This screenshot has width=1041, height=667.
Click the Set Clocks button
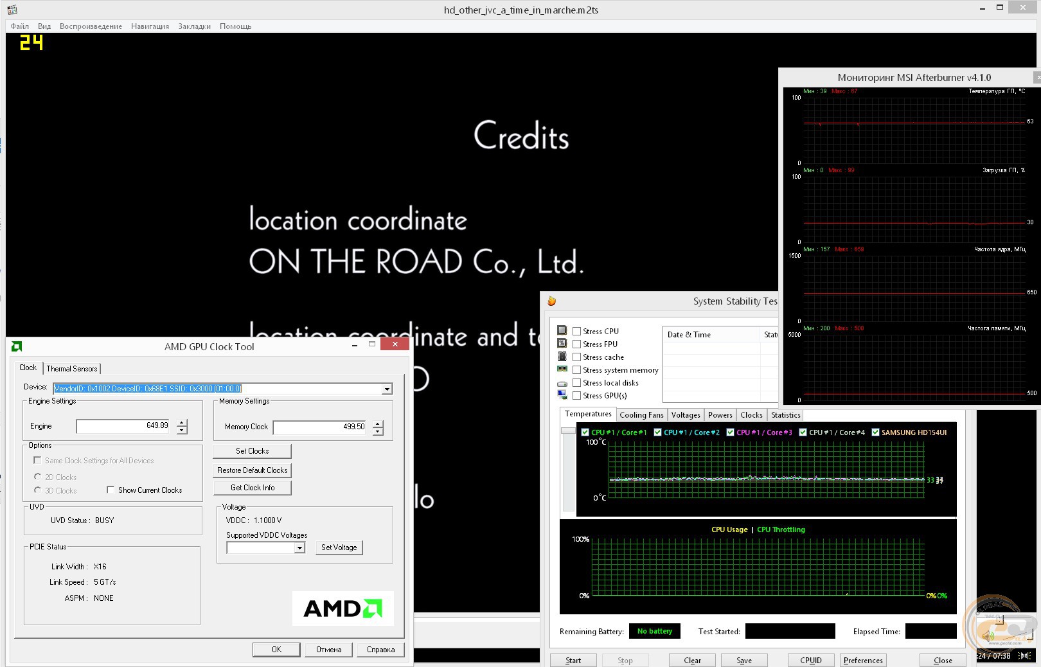(x=252, y=451)
